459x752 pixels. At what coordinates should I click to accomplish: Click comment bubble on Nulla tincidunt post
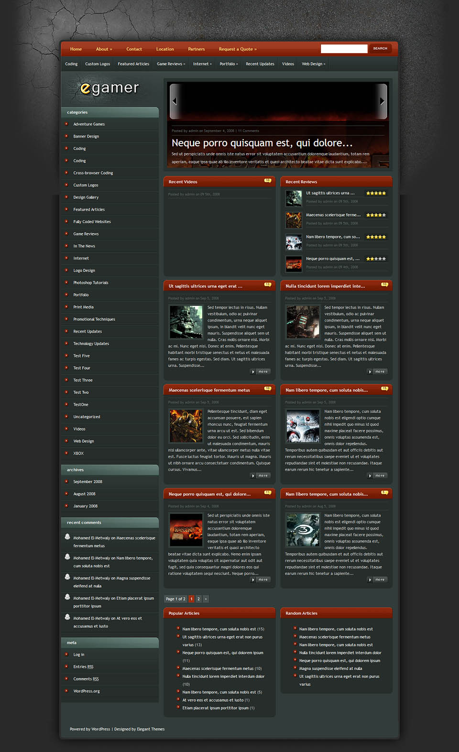[384, 284]
